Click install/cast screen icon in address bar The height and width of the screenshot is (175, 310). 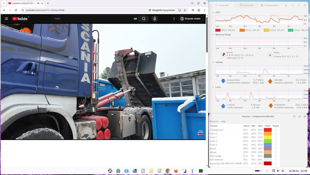tap(180, 10)
